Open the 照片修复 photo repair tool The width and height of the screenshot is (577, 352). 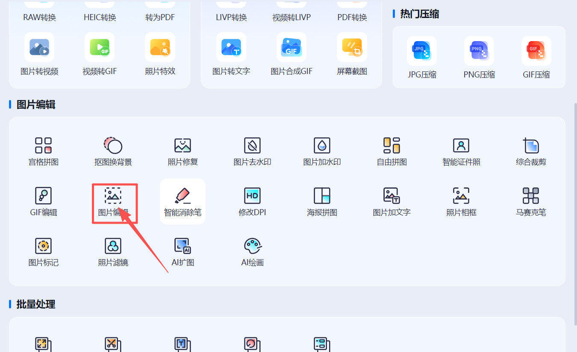pos(183,151)
